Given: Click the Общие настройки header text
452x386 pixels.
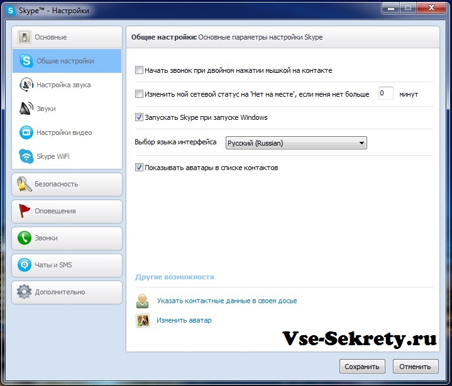Looking at the screenshot, I should pyautogui.click(x=164, y=37).
